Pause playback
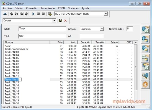This screenshot has width=152, height=110. 43,14
